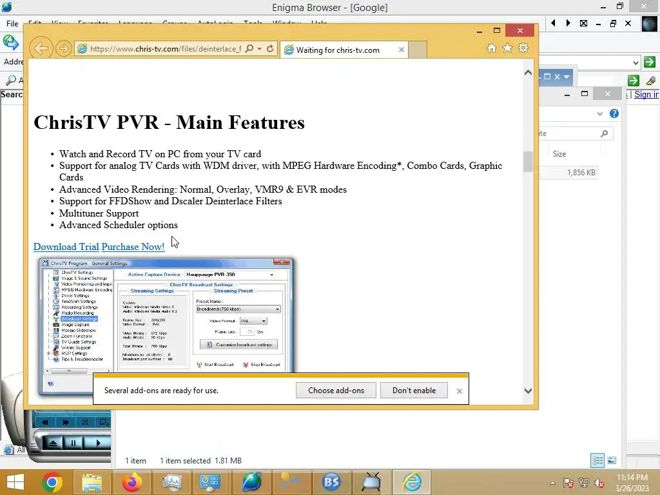Screen dimensions: 660x495
Task: Open Favorites star in Internet Explorer
Action: tap(508, 48)
